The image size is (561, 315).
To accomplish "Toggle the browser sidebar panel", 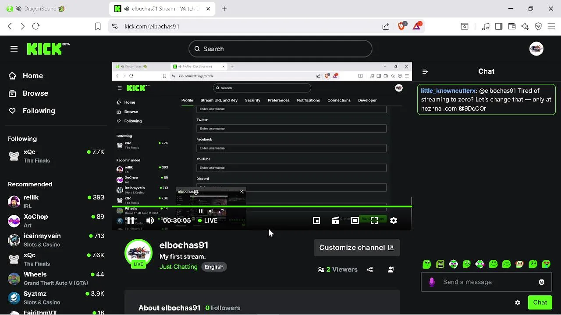I will (499, 26).
